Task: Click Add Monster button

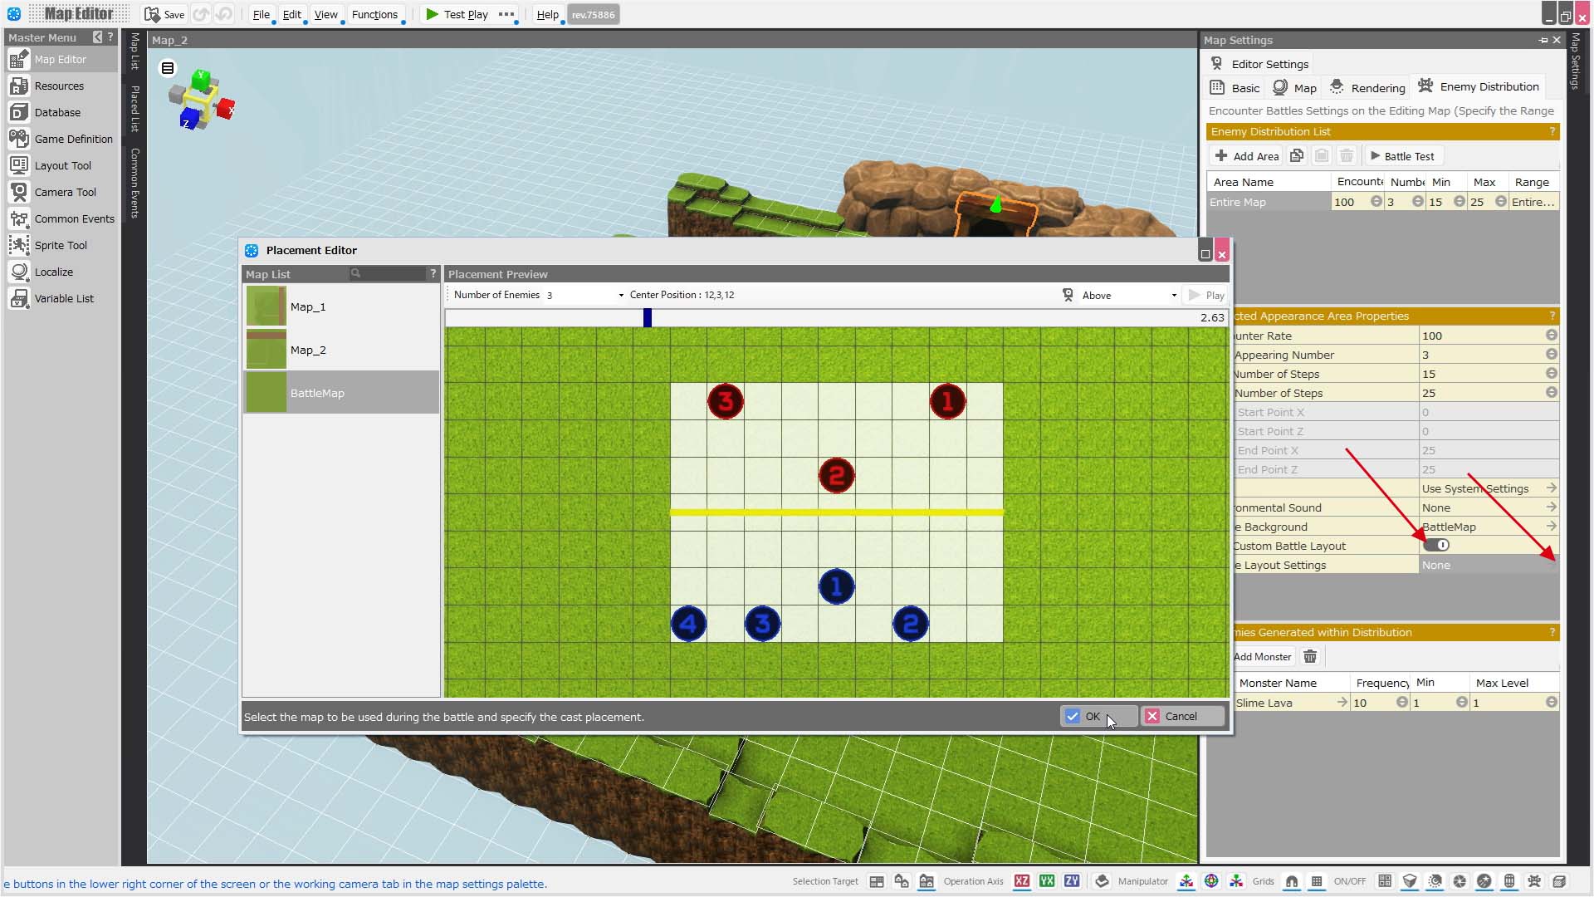Action: (x=1262, y=657)
